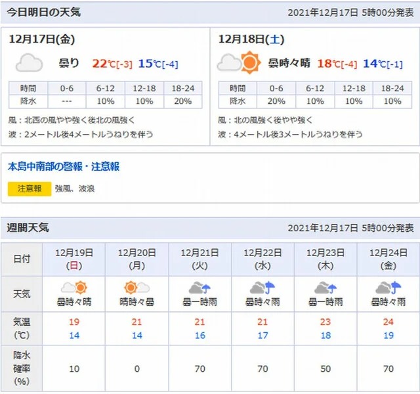Click the 曇り forecast label for December 17
420x394 pixels.
(69, 63)
